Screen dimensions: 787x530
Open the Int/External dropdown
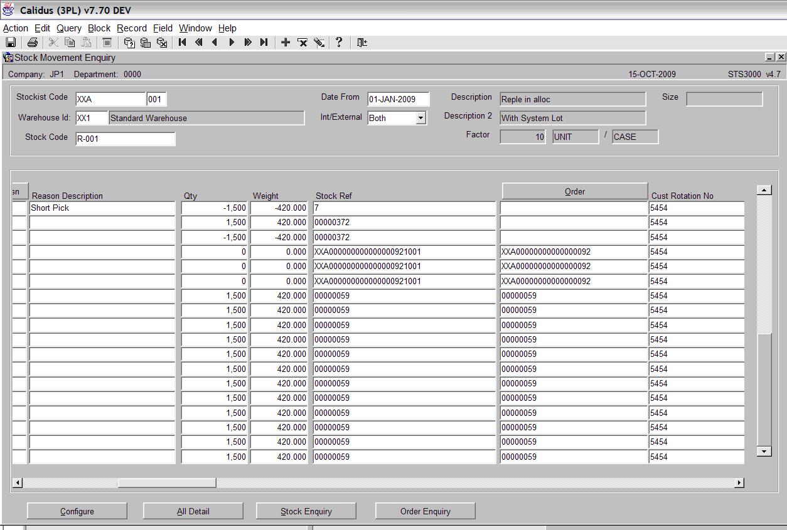coord(420,118)
